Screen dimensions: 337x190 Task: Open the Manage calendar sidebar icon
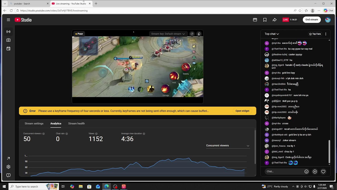(x=8, y=49)
